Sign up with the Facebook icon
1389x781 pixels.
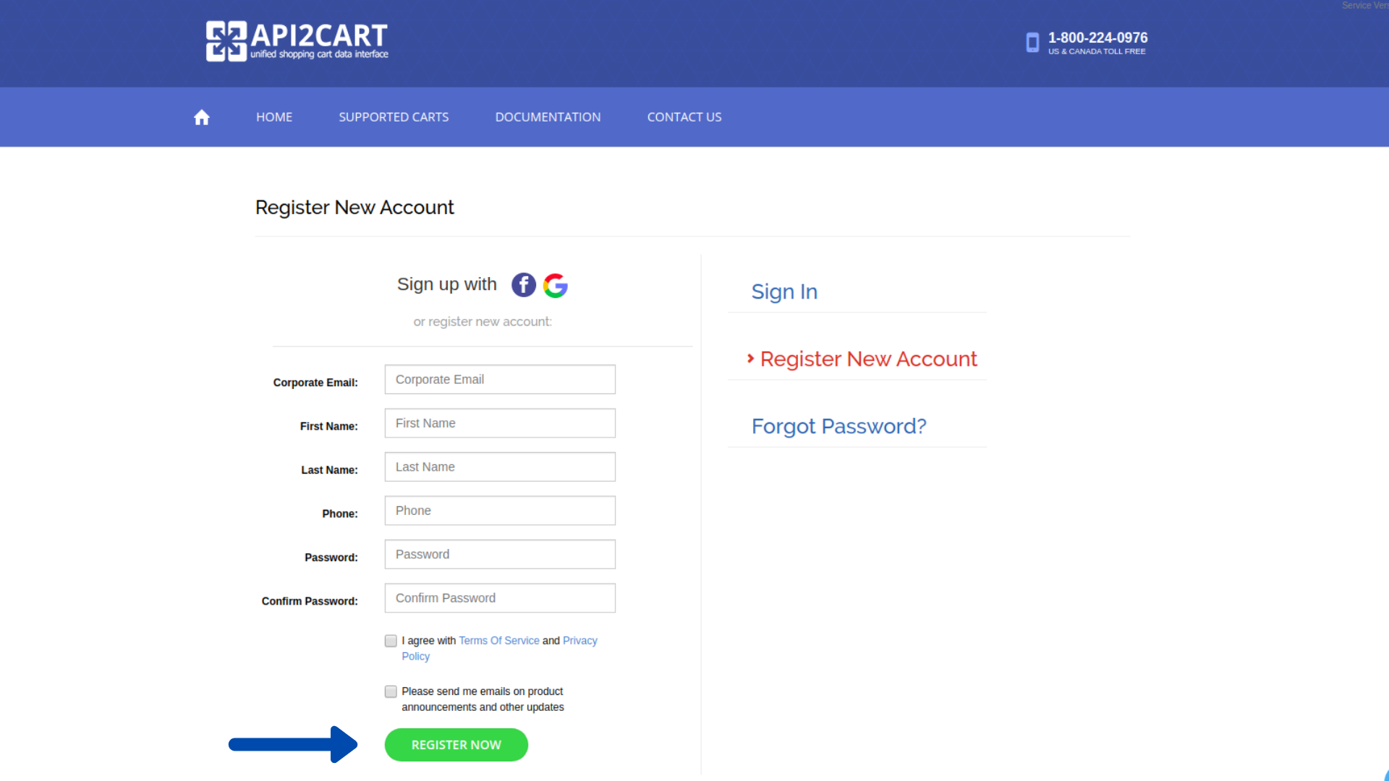[x=523, y=285]
